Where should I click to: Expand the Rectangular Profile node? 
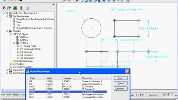pyautogui.click(x=18, y=49)
